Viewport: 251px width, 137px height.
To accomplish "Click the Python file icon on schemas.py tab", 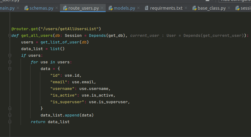I will click(x=26, y=8).
